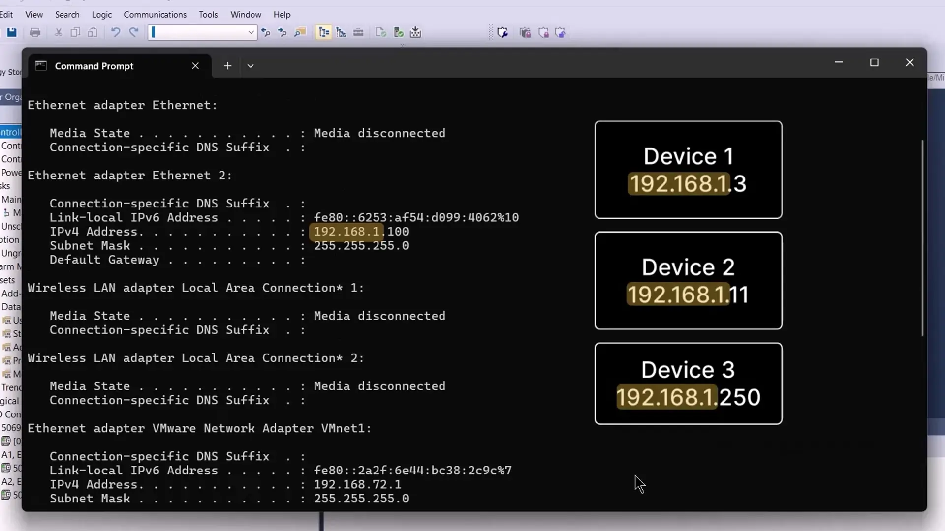This screenshot has height=531, width=945.
Task: Click 'Media disconnected' under Local Area Connection* 1
Action: click(379, 316)
